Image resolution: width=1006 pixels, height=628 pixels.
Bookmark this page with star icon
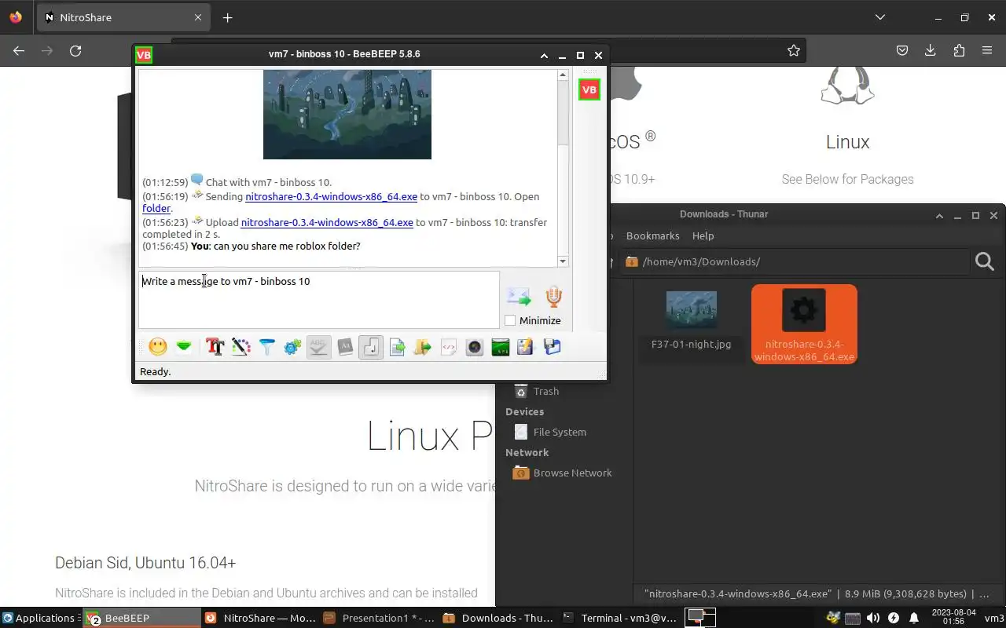794,50
